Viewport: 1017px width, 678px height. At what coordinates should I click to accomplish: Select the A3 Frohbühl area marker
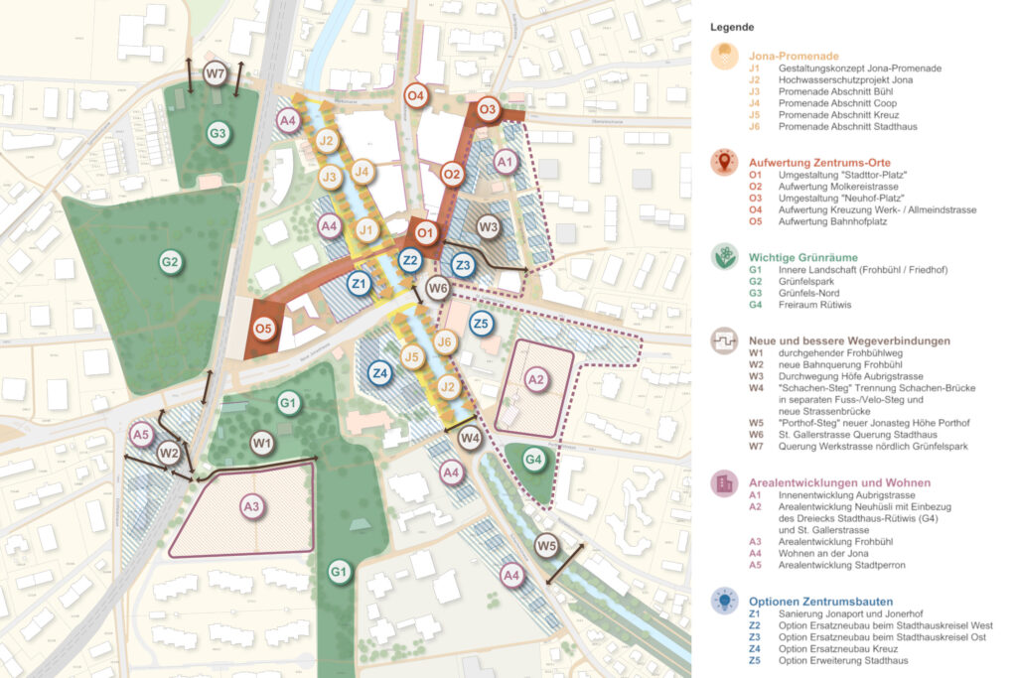(251, 507)
